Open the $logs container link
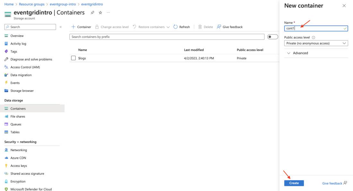 (82, 58)
